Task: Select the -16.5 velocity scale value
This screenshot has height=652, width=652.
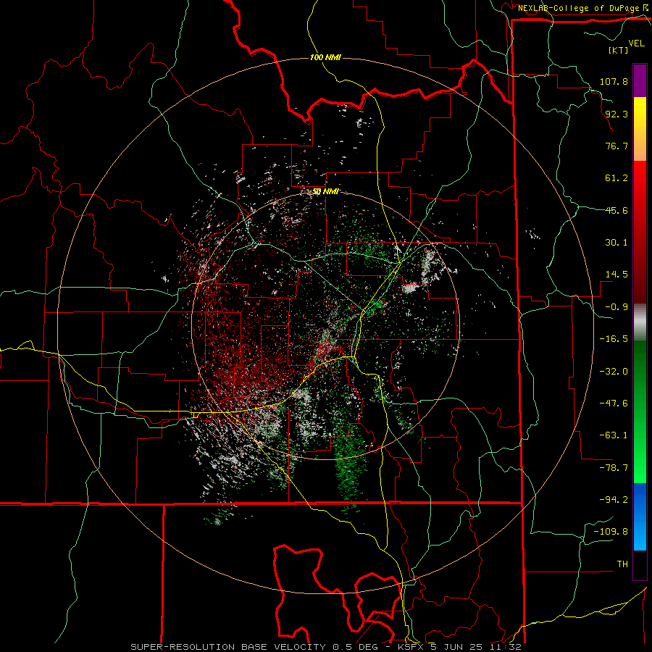Action: click(614, 339)
